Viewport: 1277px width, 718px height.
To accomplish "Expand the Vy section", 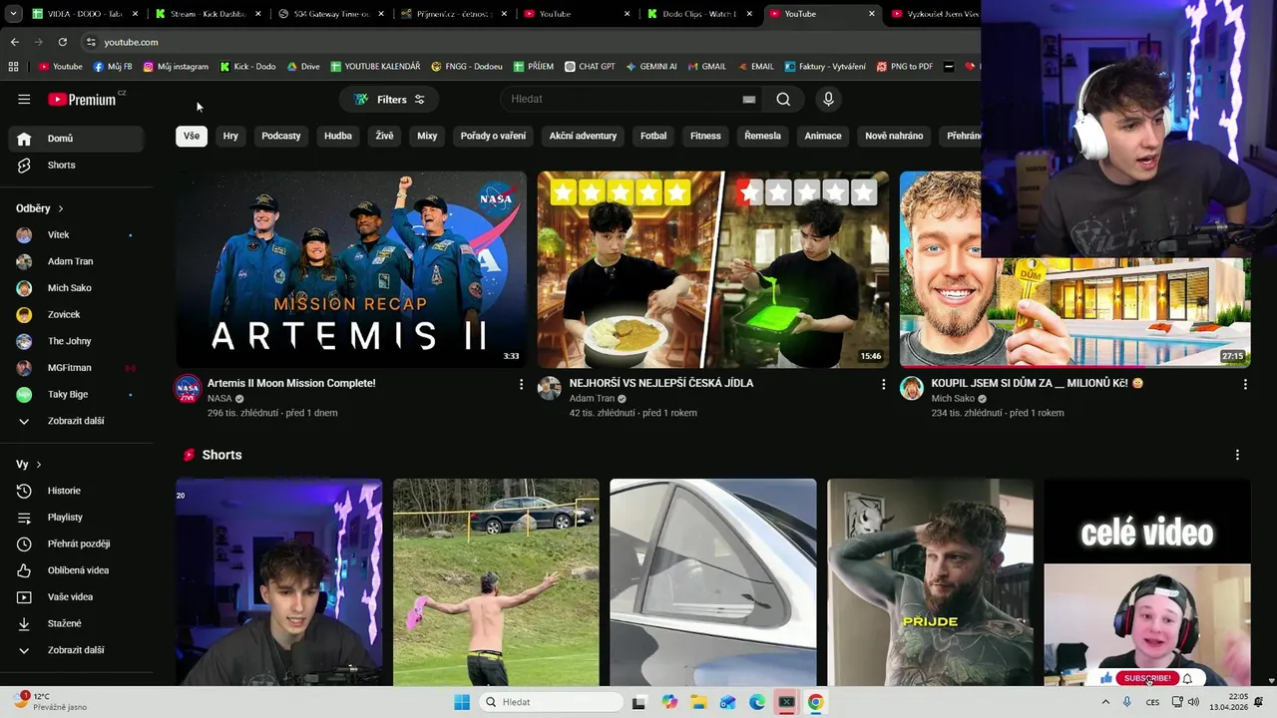I will (x=29, y=465).
